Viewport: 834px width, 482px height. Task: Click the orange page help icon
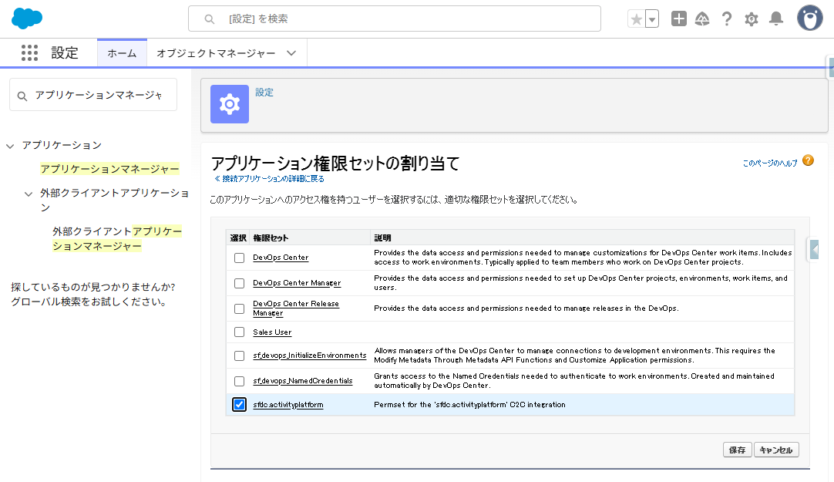808,160
